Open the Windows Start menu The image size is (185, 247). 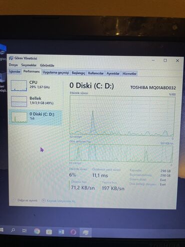point(1,230)
